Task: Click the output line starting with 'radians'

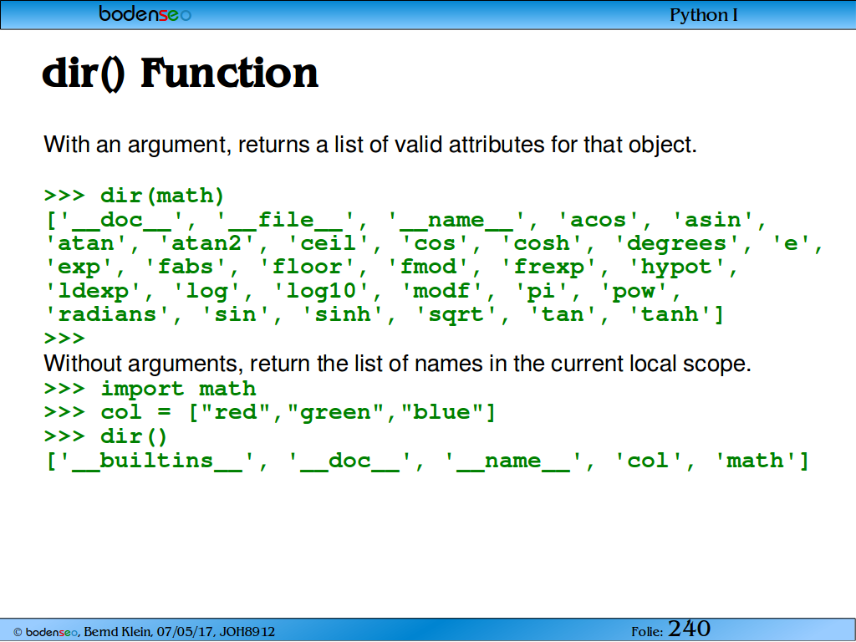Action: coord(385,314)
